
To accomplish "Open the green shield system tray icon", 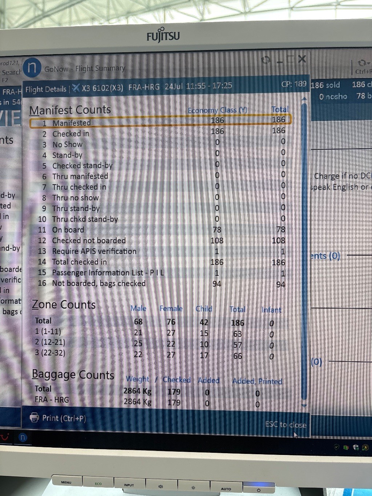I will 337,447.
